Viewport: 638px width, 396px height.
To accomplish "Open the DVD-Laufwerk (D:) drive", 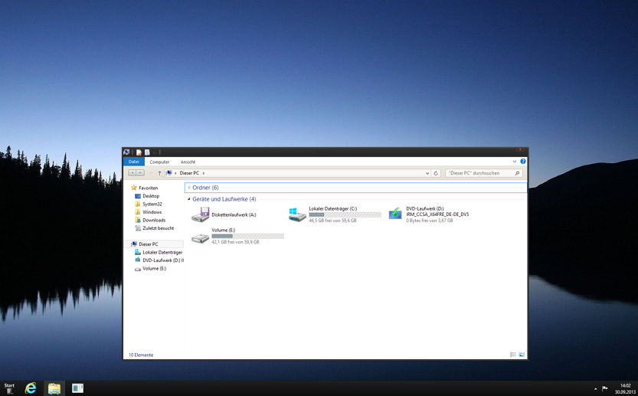I will click(x=395, y=214).
